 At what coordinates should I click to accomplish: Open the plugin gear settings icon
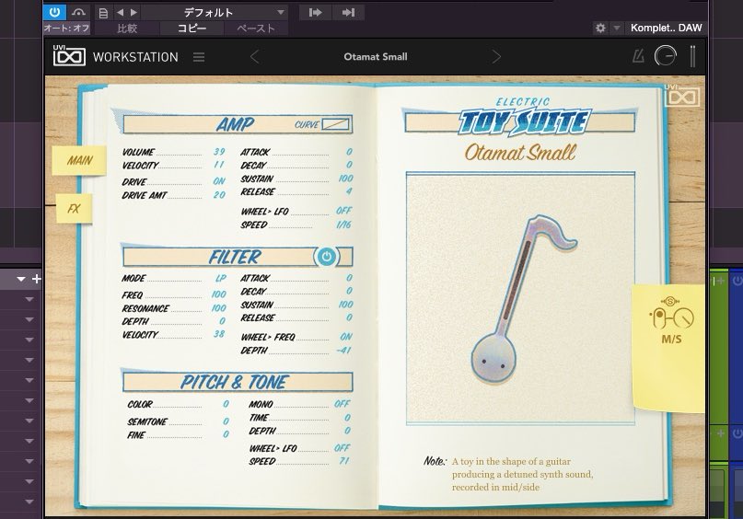click(600, 28)
